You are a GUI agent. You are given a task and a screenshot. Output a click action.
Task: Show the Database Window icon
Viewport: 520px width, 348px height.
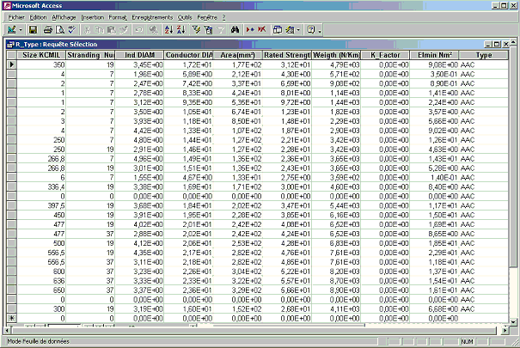(278, 30)
